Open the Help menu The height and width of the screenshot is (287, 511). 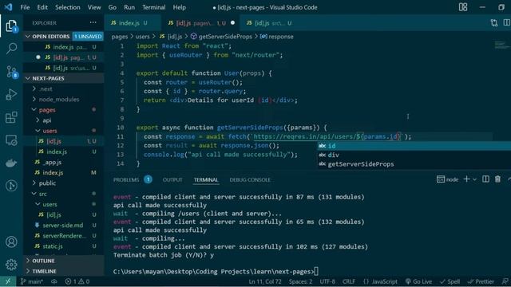[x=179, y=7]
